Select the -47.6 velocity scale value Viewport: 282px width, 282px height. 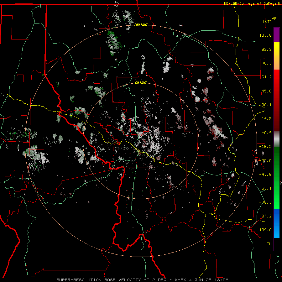(265, 175)
